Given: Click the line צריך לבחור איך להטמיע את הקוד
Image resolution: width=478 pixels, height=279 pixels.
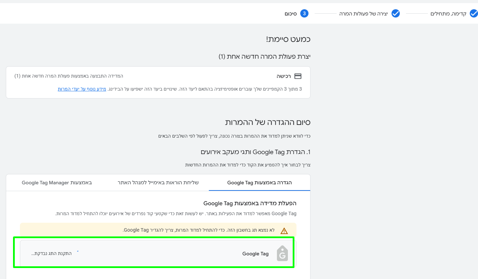Looking at the screenshot, I should (x=248, y=165).
